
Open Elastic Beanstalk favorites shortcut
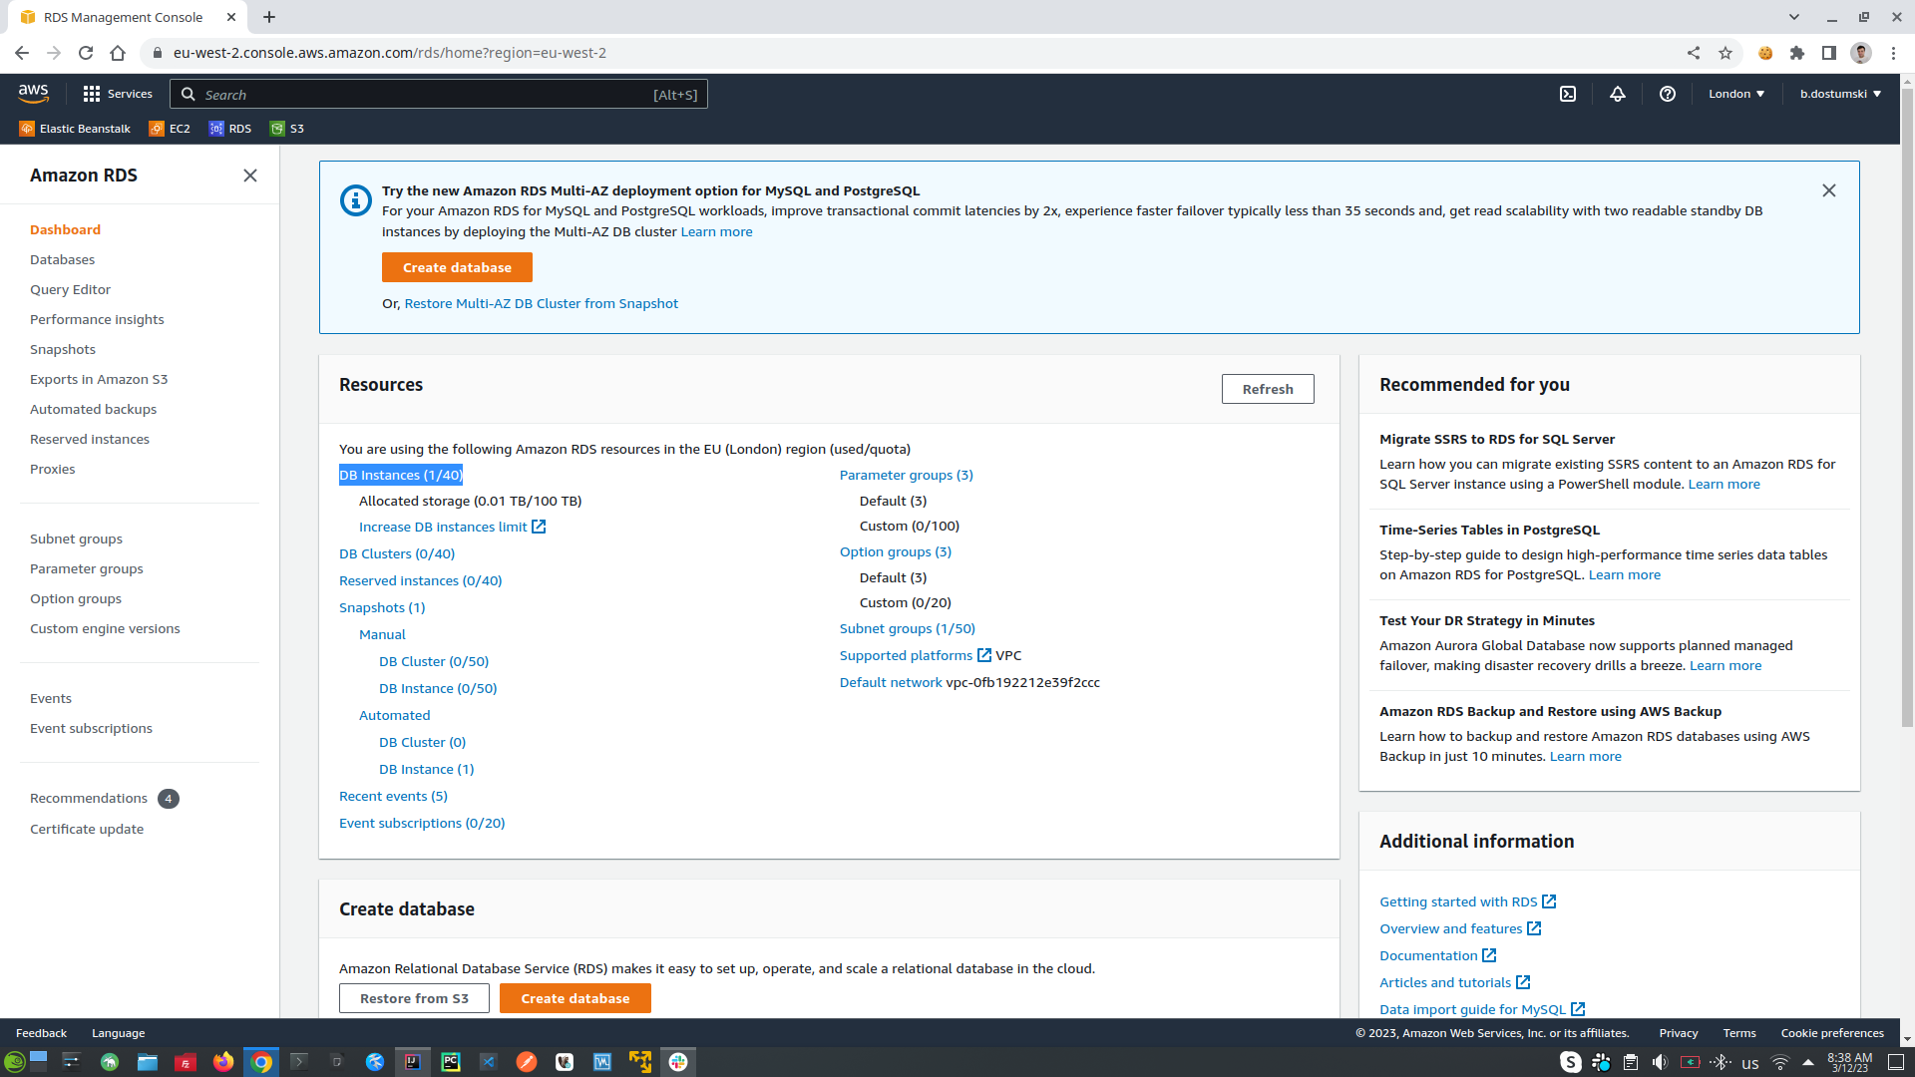pyautogui.click(x=76, y=129)
